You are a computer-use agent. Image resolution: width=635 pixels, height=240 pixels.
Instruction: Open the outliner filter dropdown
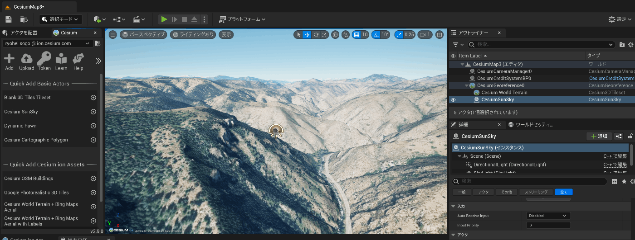click(x=459, y=45)
